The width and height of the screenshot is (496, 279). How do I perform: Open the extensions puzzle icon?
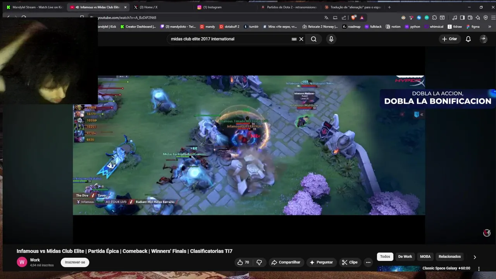[434, 17]
